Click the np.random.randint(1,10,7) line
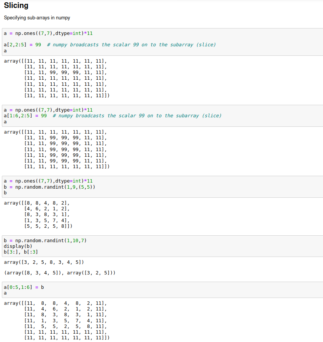 click(45, 241)
